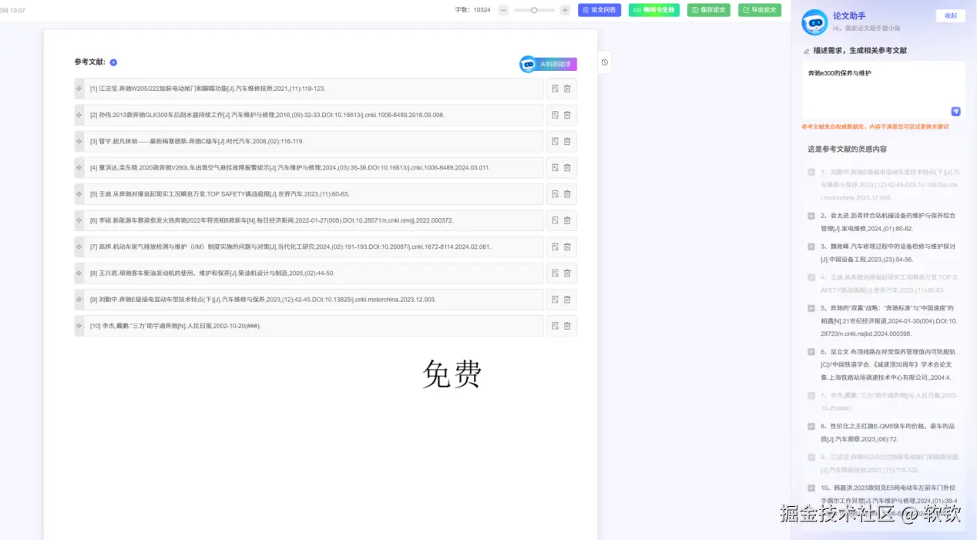
Task: Edit reference [1] 江洁莹
Action: (x=555, y=89)
